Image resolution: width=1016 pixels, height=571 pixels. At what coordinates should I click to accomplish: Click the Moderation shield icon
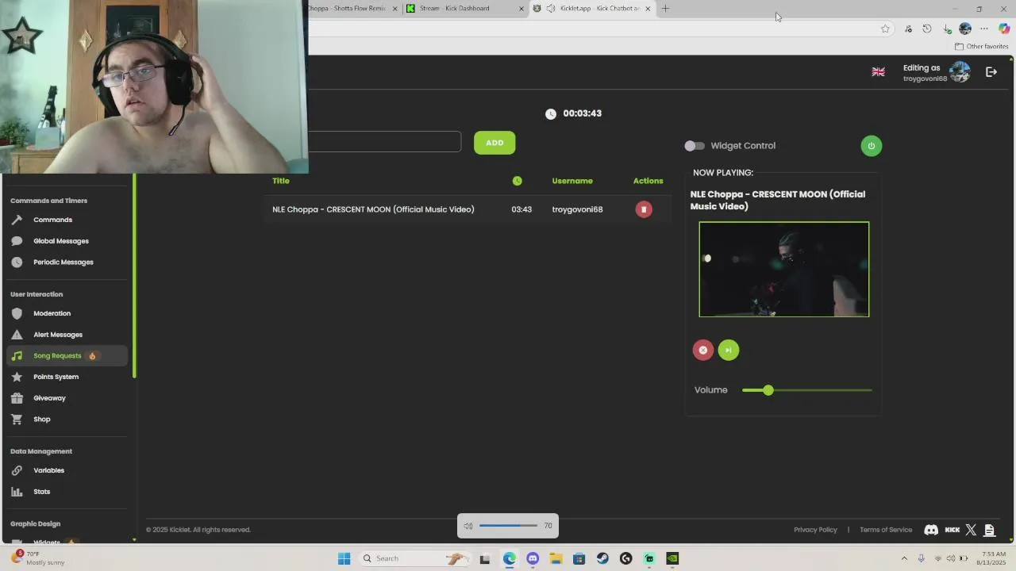pyautogui.click(x=17, y=313)
